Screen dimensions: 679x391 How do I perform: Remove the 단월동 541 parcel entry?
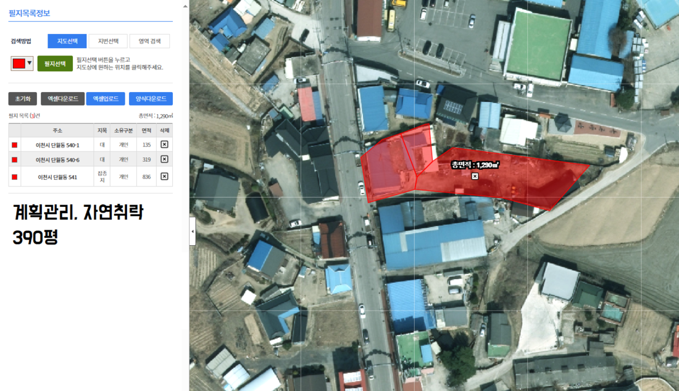click(x=164, y=176)
